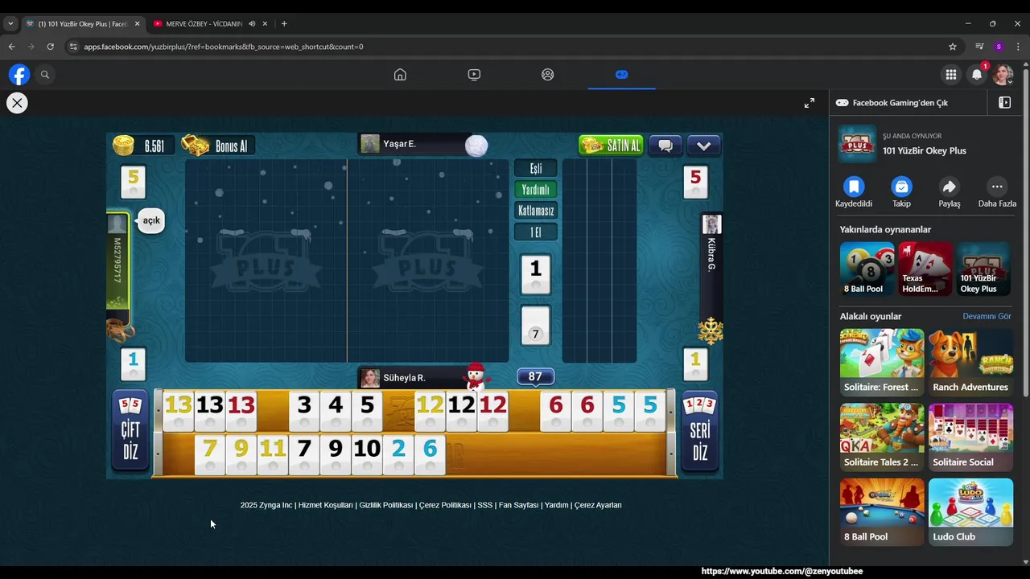Open Solitaire Social game card
The height and width of the screenshot is (579, 1030).
point(970,437)
